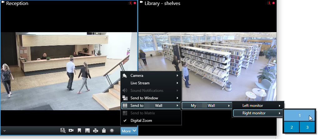The width and height of the screenshot is (319, 139).
Task: Open the More dropdown button
Action: (129, 131)
